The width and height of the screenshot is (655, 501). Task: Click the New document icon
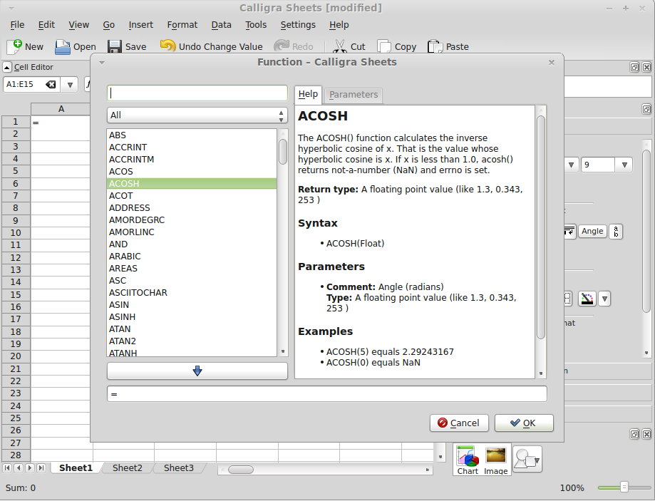click(14, 47)
